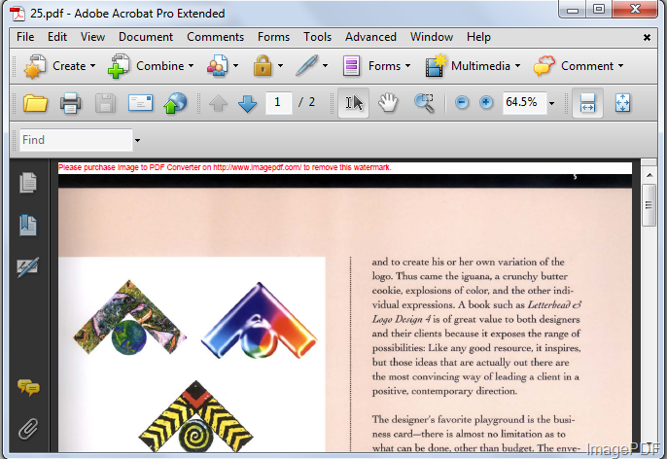Open the Pages panel in sidebar
Viewport: 667px width, 459px height.
point(28,183)
